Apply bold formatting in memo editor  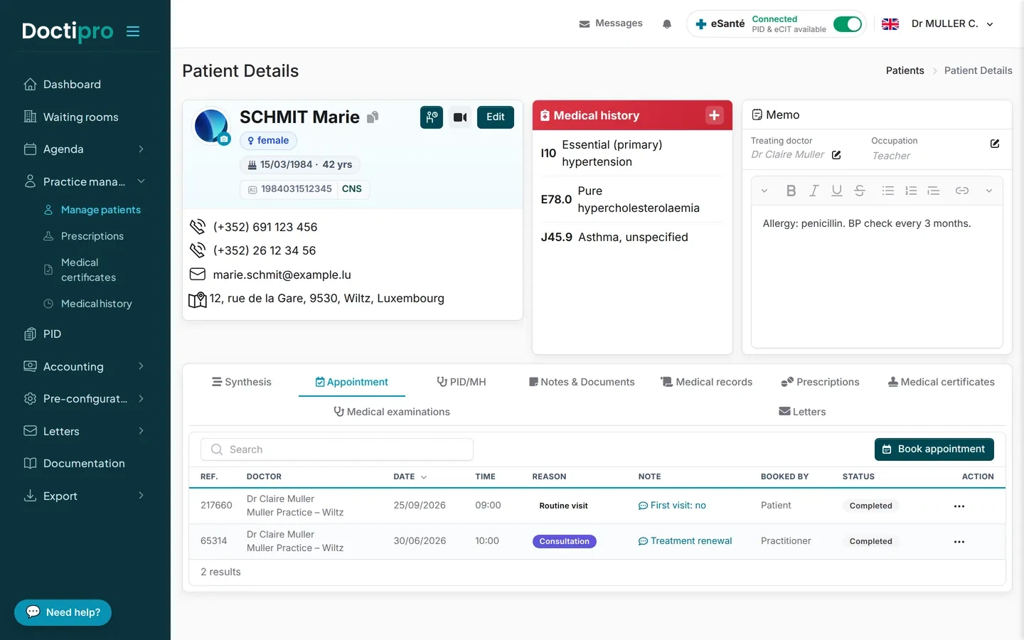[791, 191]
